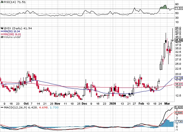
Task: Click the green overbought RSI shaded area
Action: [164, 7]
